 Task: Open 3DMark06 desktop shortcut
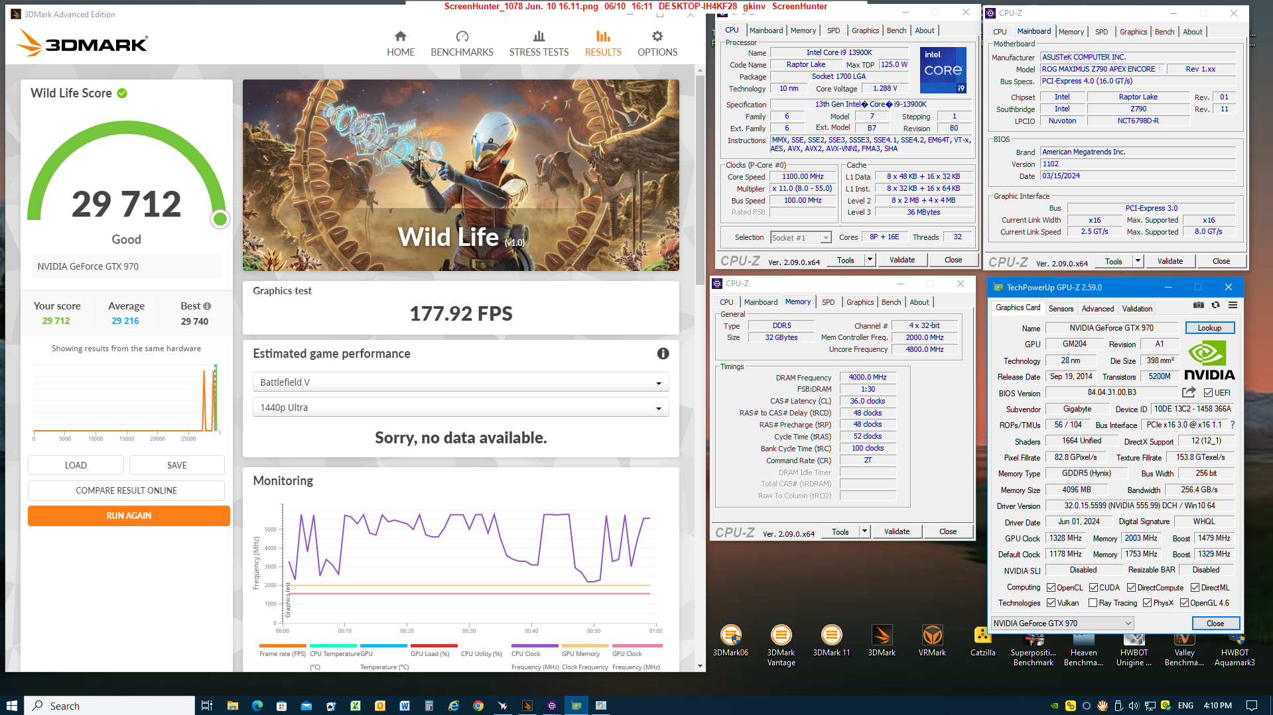[x=730, y=641]
